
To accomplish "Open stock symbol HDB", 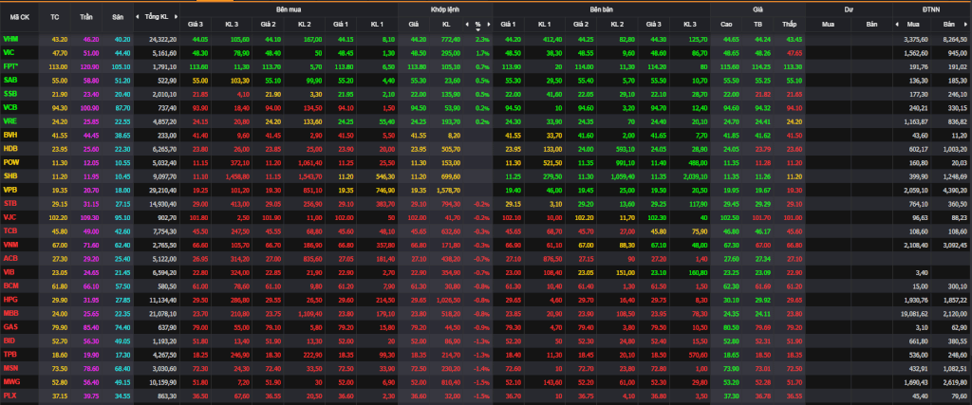I will pos(9,147).
